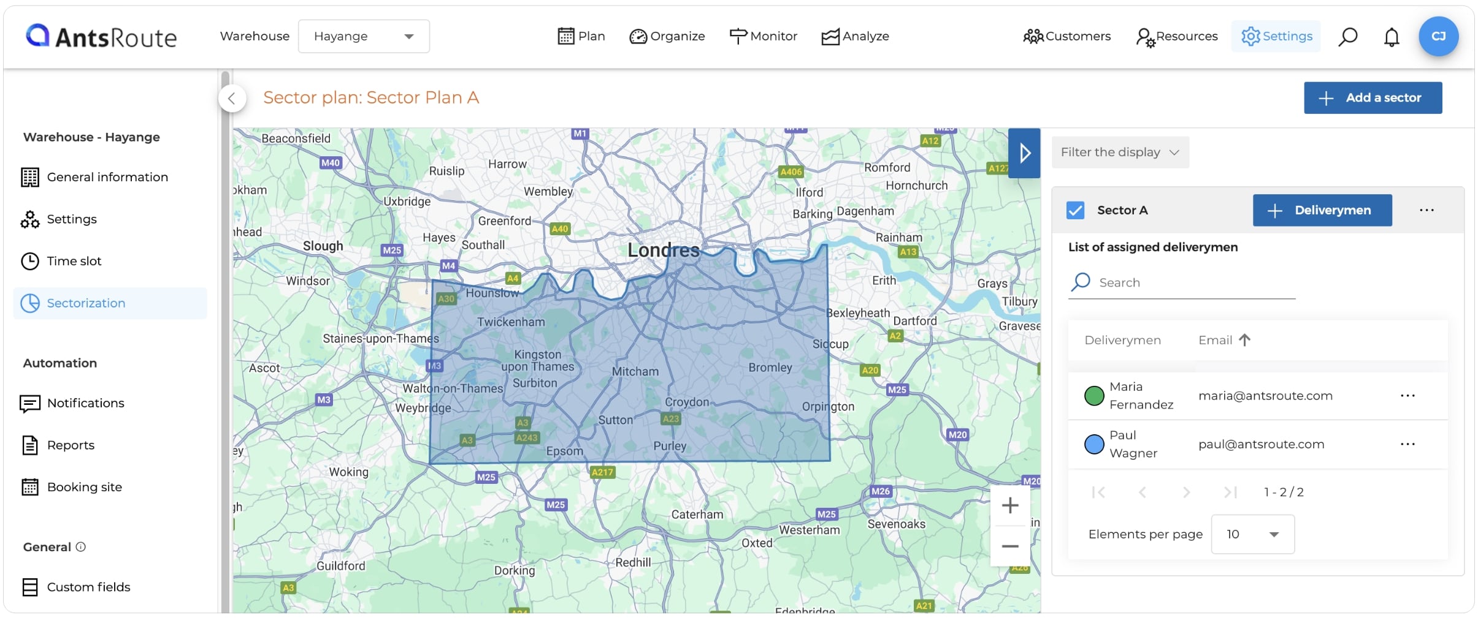This screenshot has height=618, width=1478.
Task: Go to Customers section
Action: tap(1067, 36)
